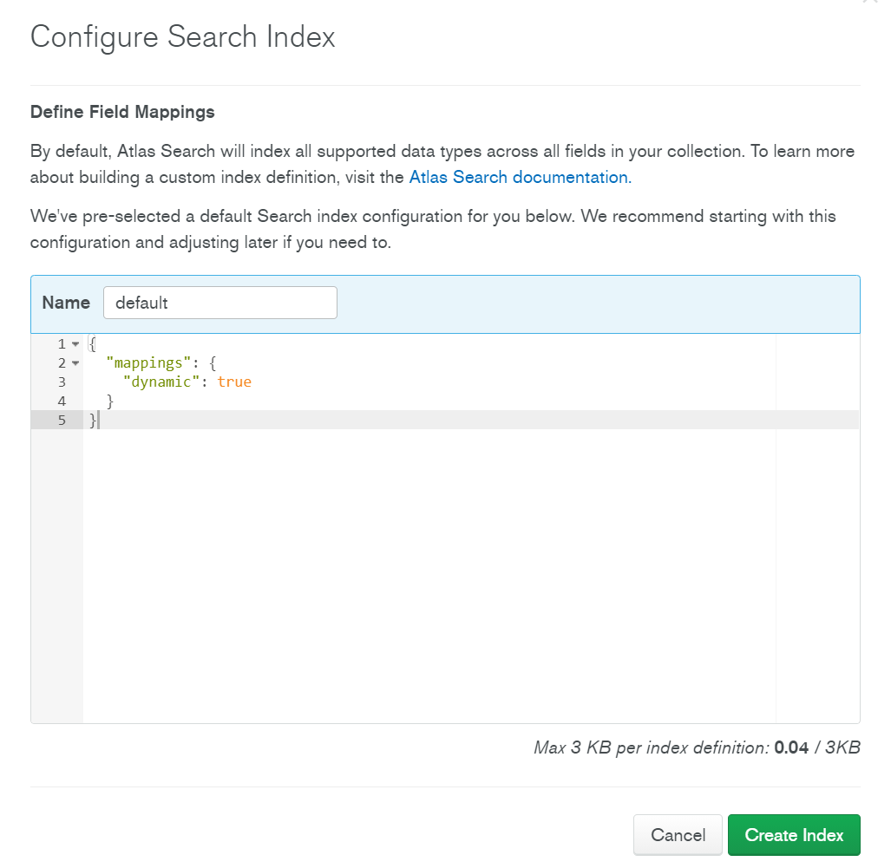Click the "Name" label beside the input
891x868 pixels.
[x=66, y=303]
